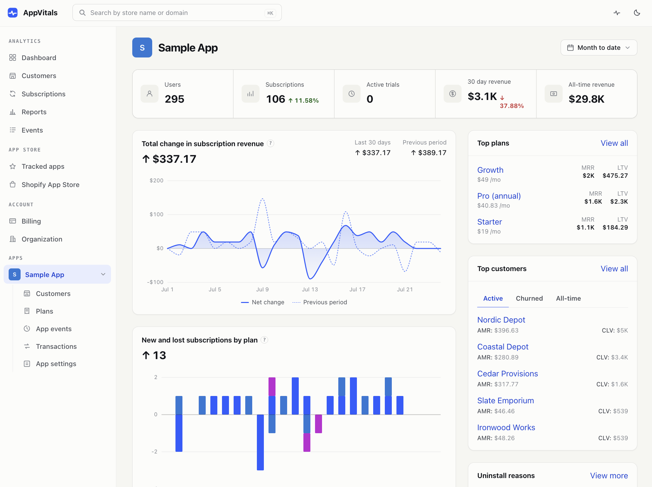Open Ironwood Works customer
652x487 pixels.
pyautogui.click(x=506, y=428)
